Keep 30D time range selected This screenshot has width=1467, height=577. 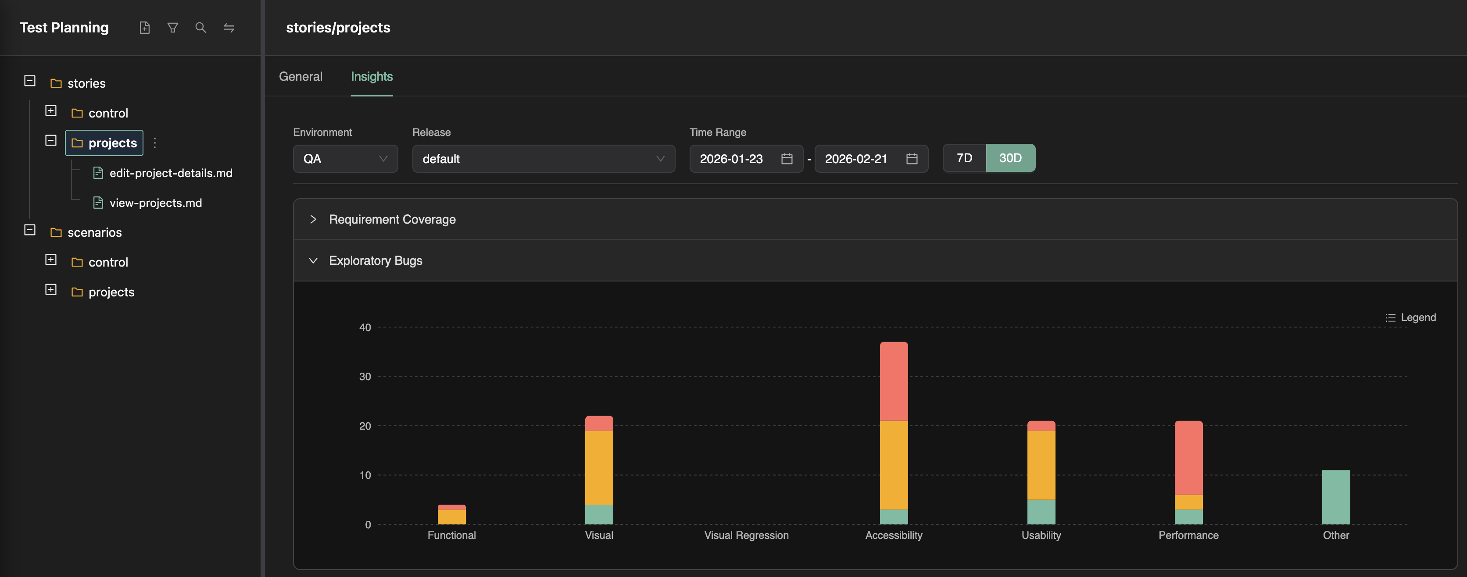tap(1010, 157)
